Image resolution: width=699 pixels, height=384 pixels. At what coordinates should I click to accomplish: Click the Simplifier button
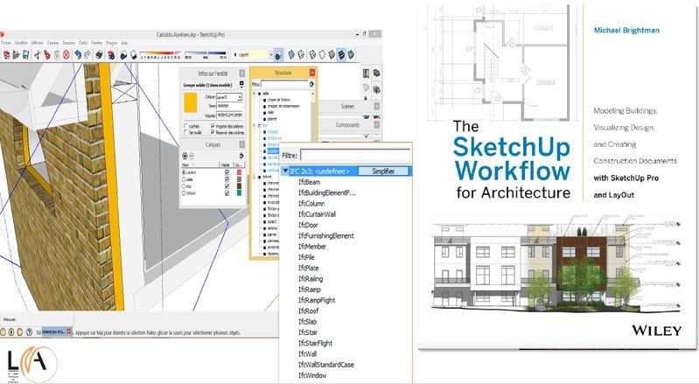pyautogui.click(x=381, y=171)
